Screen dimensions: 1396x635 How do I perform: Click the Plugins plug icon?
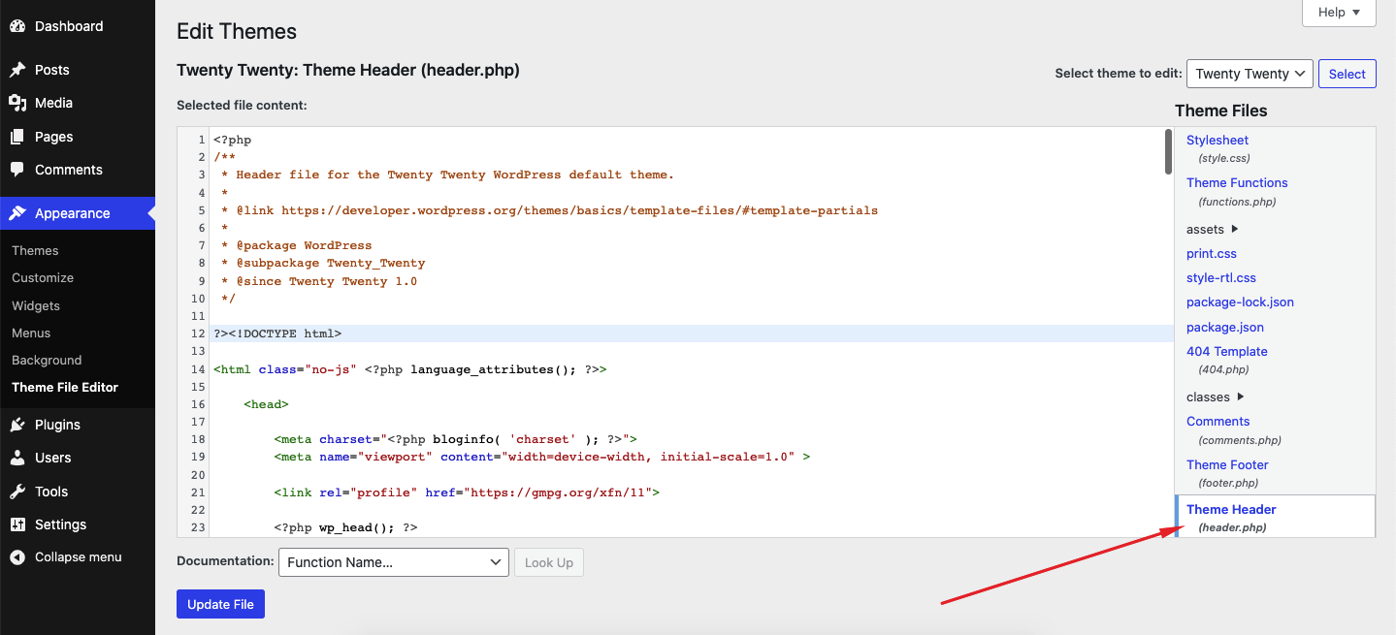pyautogui.click(x=17, y=424)
